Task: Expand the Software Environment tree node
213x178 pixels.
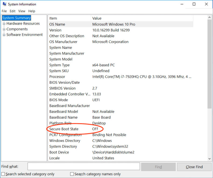Action: (x=4, y=35)
